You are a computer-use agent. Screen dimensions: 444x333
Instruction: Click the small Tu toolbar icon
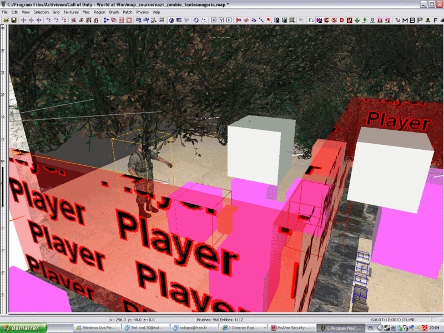(x=397, y=20)
